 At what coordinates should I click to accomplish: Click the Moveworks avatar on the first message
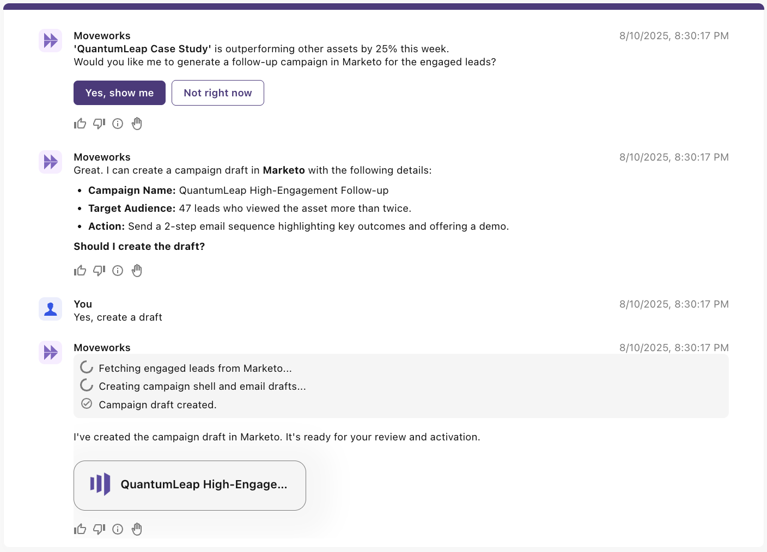[x=51, y=41]
